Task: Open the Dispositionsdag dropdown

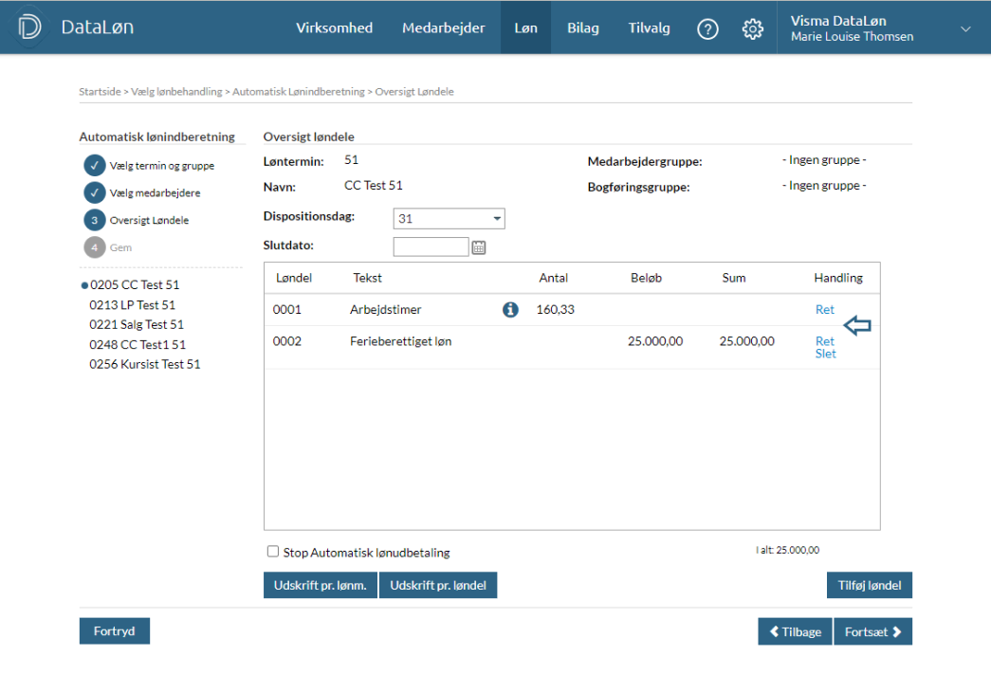Action: click(449, 219)
